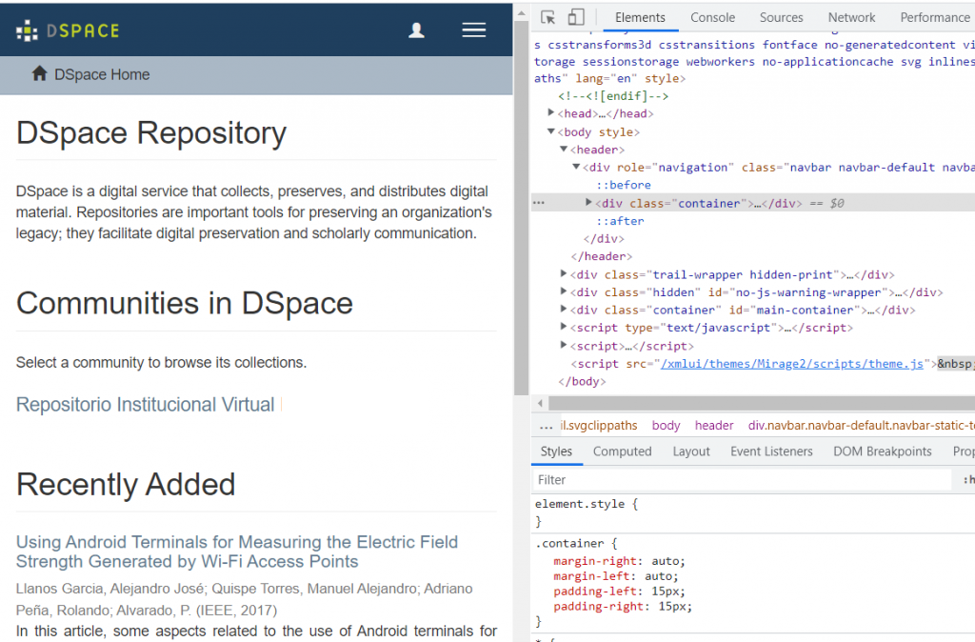Click the home icon in breadcrumb trail
The height and width of the screenshot is (642, 975).
39,73
